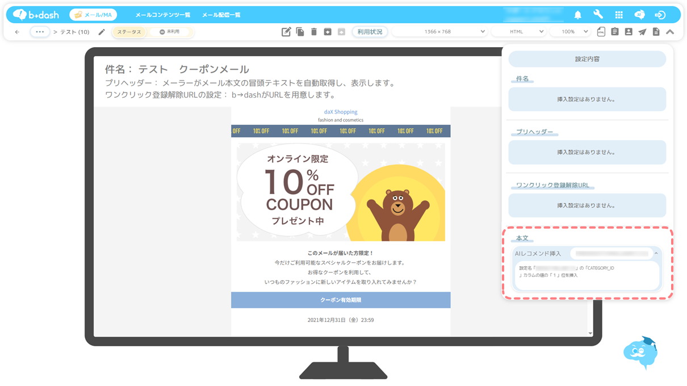Click the 利用状況 button
Viewport: 687px width, 386px height.
(370, 32)
